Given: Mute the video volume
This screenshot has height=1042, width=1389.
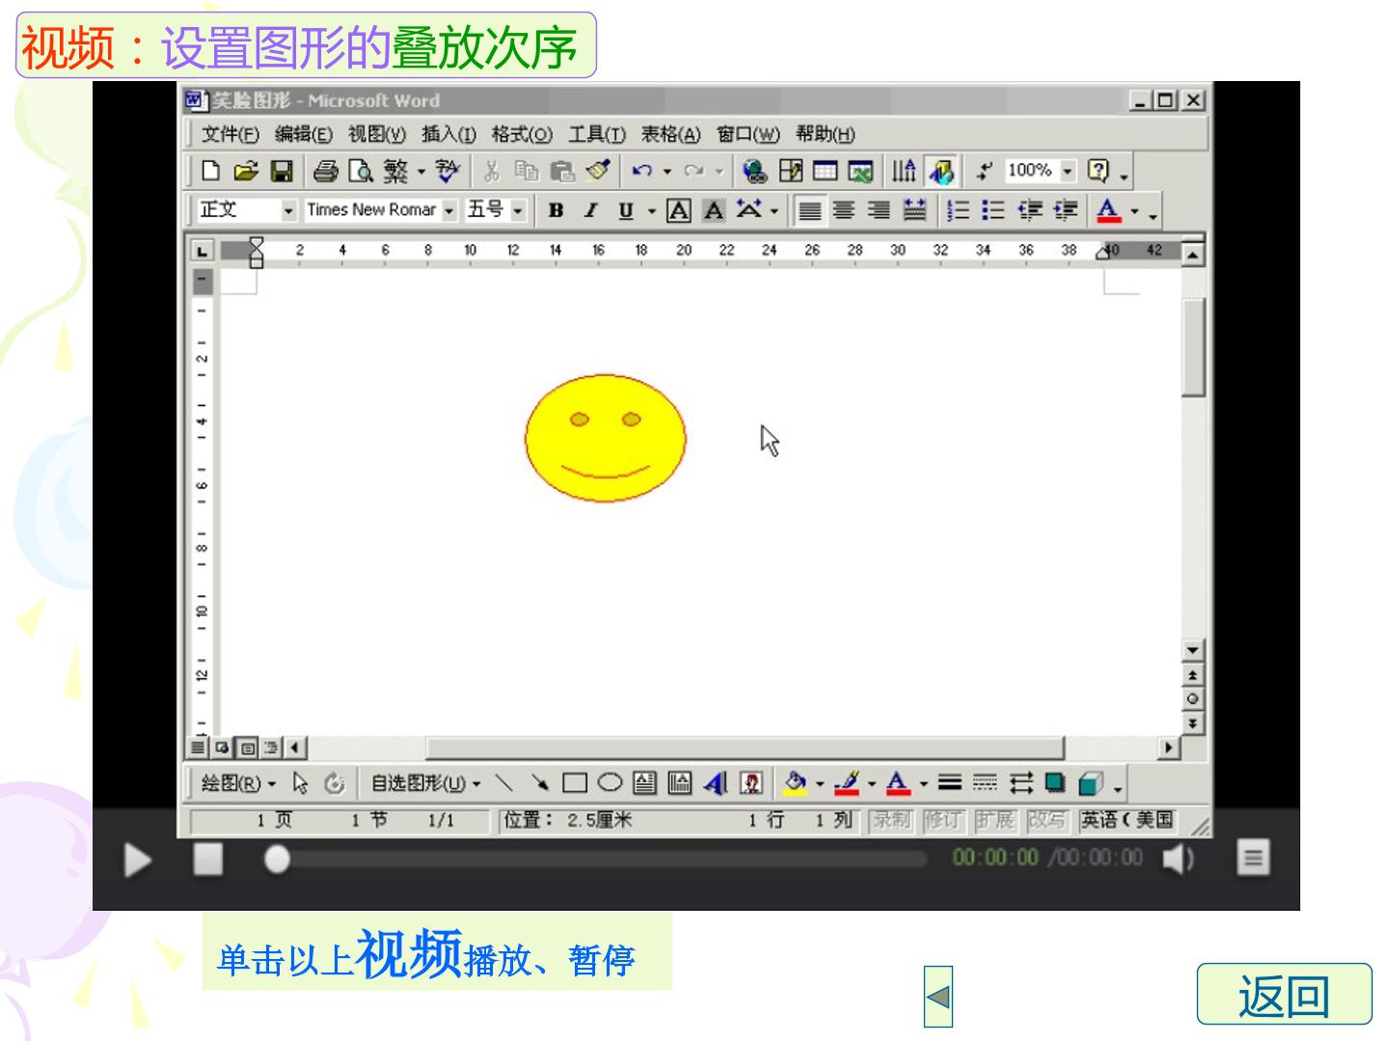Looking at the screenshot, I should [1178, 858].
